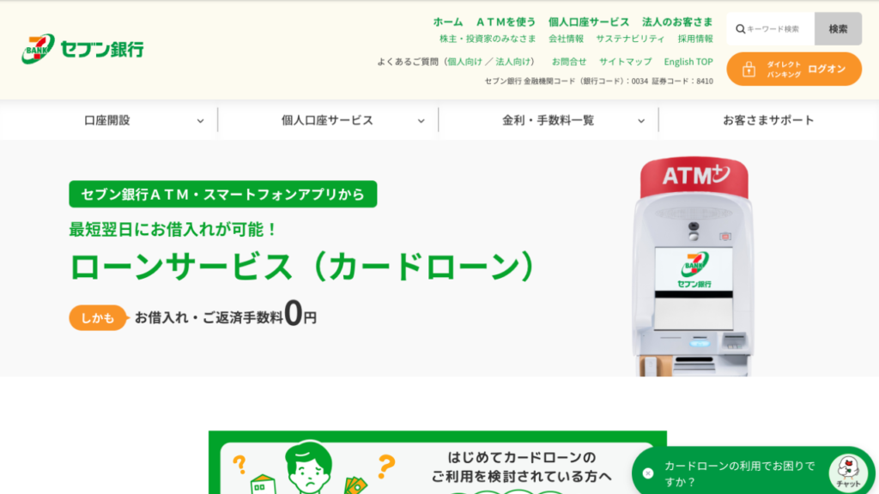Viewport: 879px width, 494px height.
Task: Click the magnifier icon in search box
Action: point(740,28)
